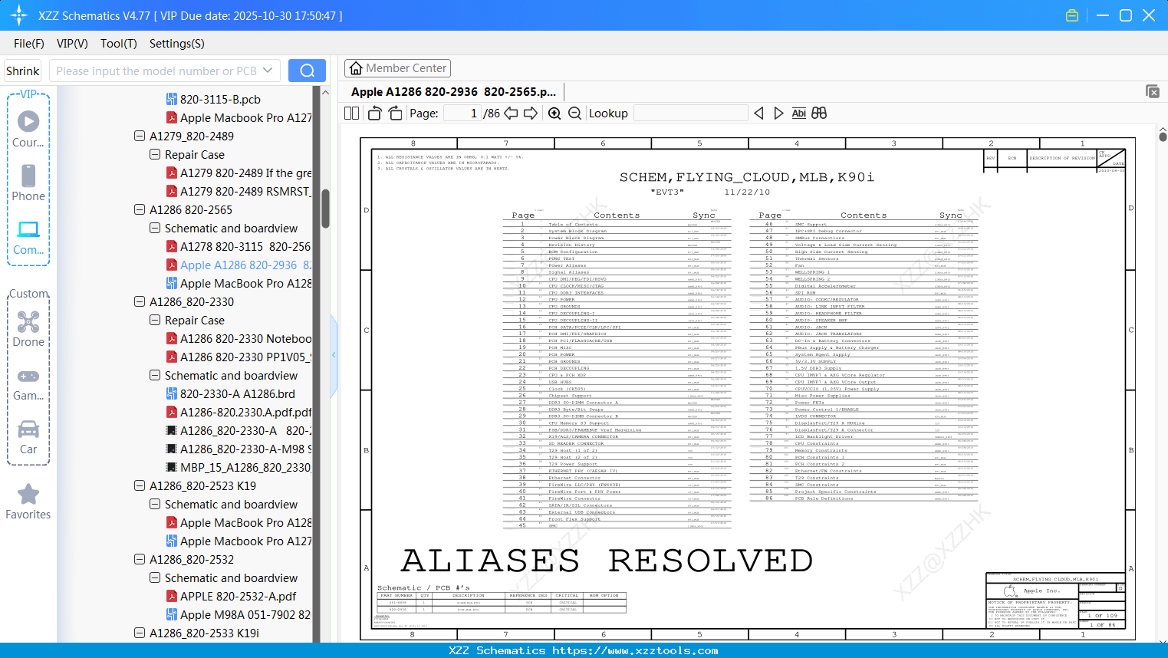Select the A1286_820-2330-A-M98 file
Image resolution: width=1168 pixels, height=658 pixels.
239,449
